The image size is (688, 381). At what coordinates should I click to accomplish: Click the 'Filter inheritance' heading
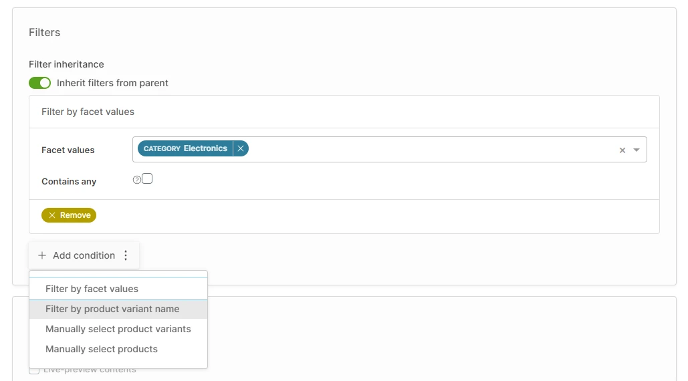(66, 64)
